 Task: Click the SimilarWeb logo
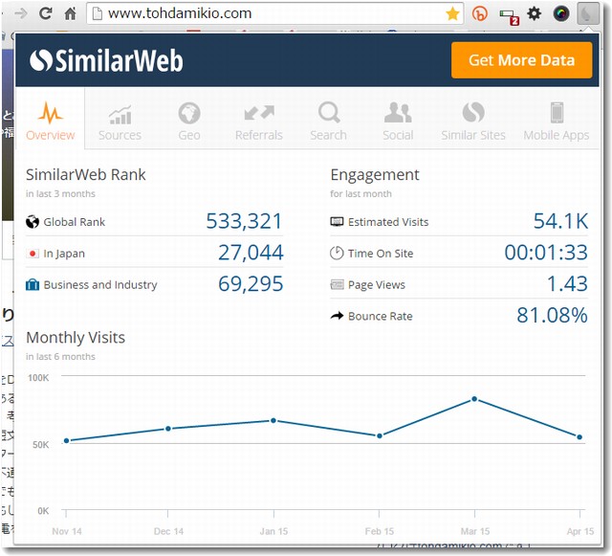coord(106,61)
